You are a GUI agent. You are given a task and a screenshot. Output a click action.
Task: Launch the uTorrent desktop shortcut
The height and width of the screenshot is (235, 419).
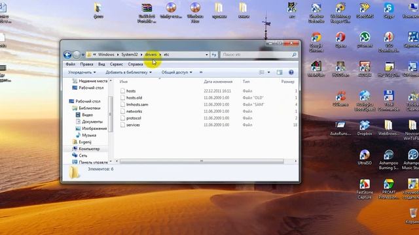coord(365,40)
